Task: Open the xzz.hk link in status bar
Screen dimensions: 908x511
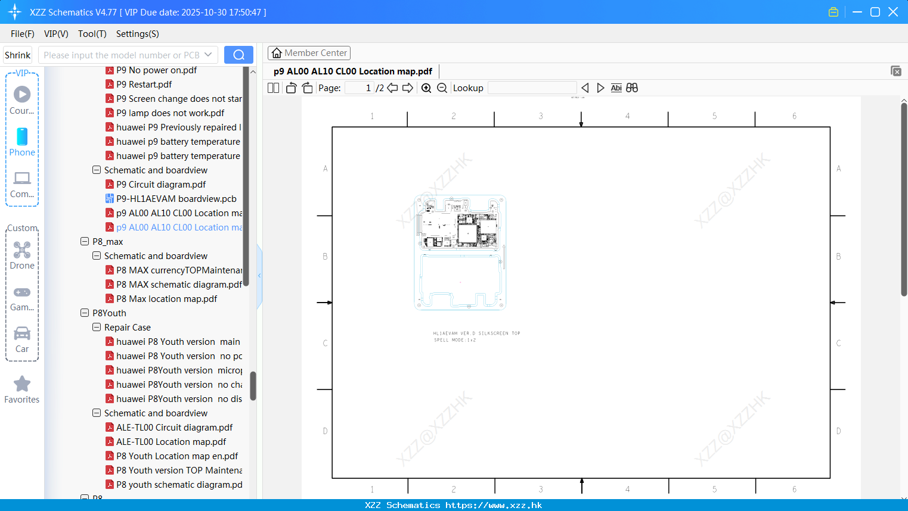Action: [x=494, y=505]
